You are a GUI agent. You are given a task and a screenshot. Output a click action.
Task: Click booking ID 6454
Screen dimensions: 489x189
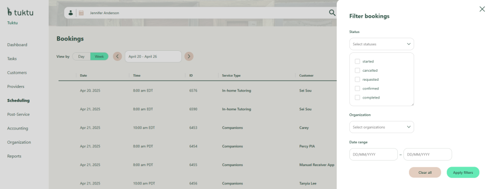[193, 146]
